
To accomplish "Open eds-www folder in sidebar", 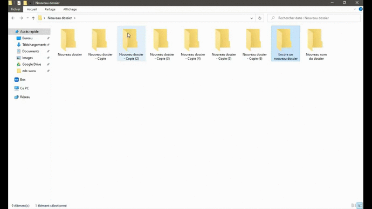I will point(30,71).
